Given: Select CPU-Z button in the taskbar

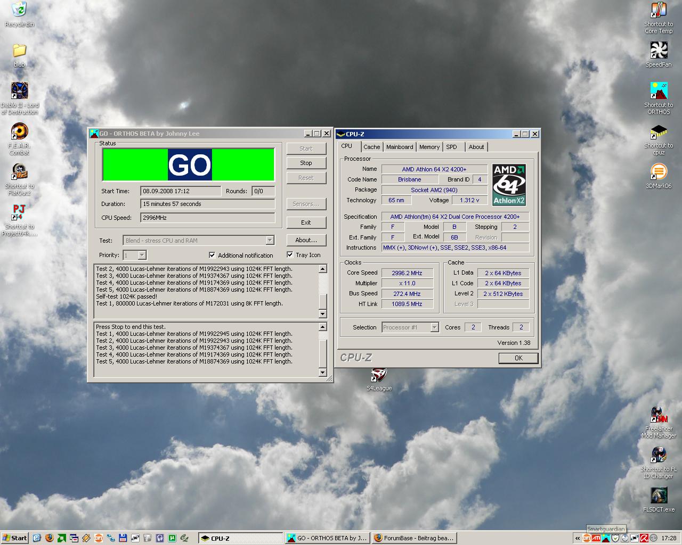Looking at the screenshot, I should [x=240, y=538].
